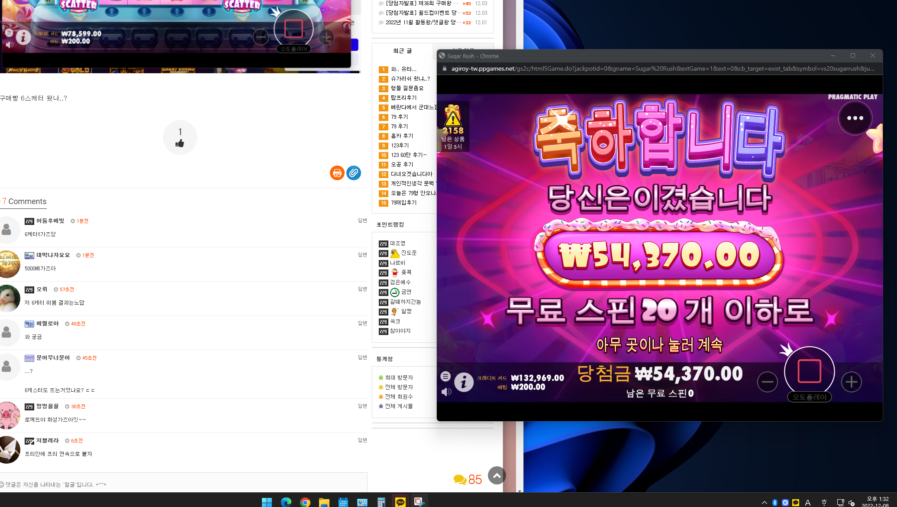Image resolution: width=897 pixels, height=507 pixels.
Task: Click the comment bubble icon showing 85
Action: point(468,479)
